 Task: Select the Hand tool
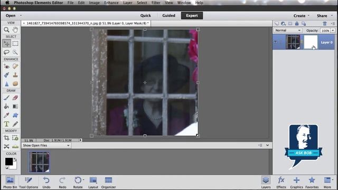point(15,30)
